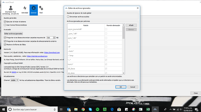Confirm the dialog with OK

(x=121, y=87)
